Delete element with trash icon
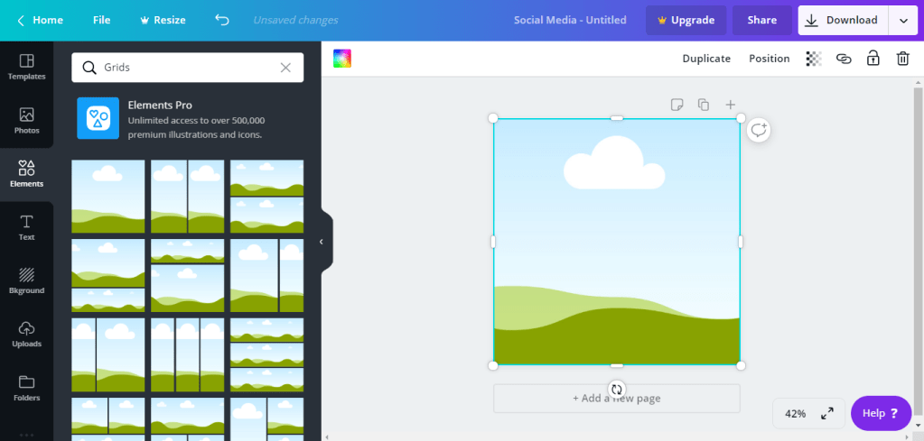The width and height of the screenshot is (924, 441). [902, 59]
